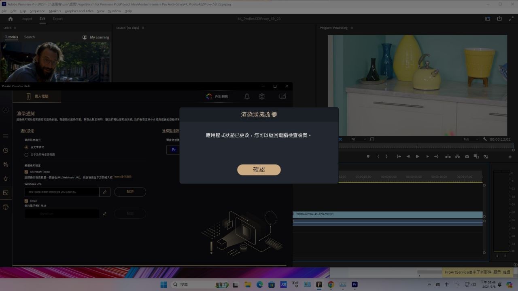The width and height of the screenshot is (518, 291).
Task: Toggle the Email notification checkbox
Action: (26, 201)
